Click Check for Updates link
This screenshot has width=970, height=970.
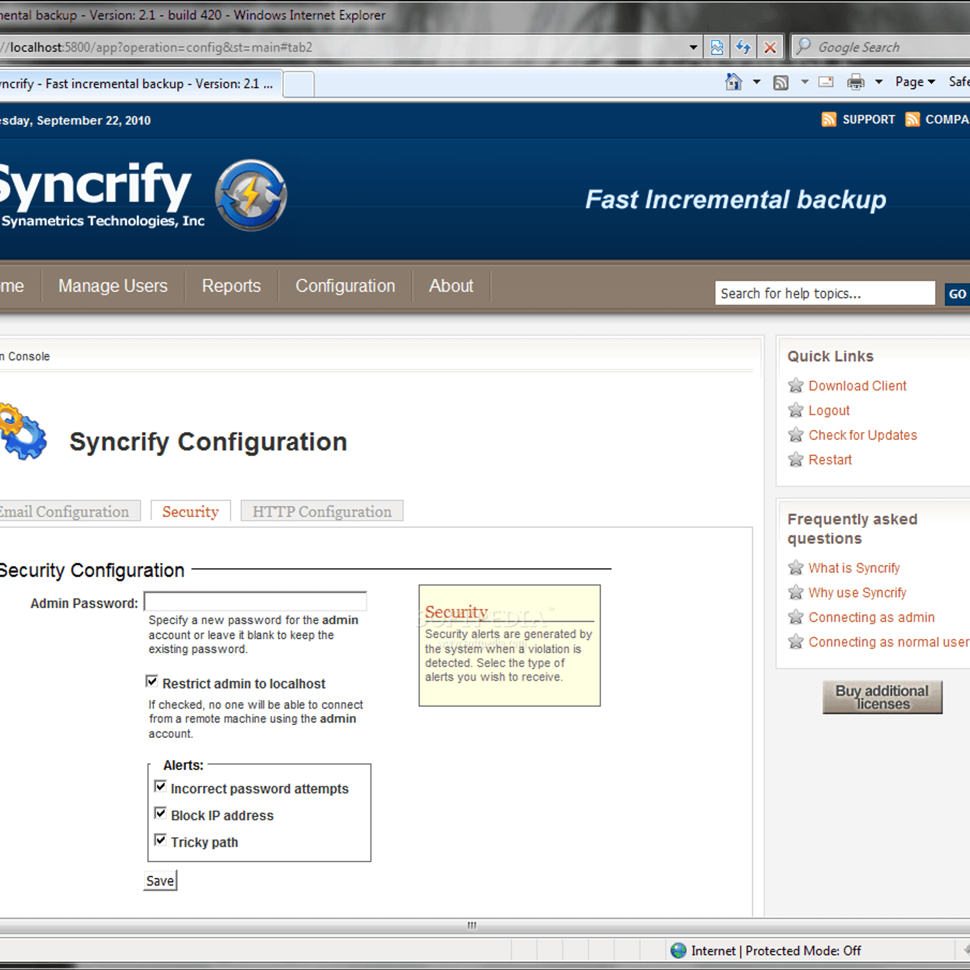[863, 435]
